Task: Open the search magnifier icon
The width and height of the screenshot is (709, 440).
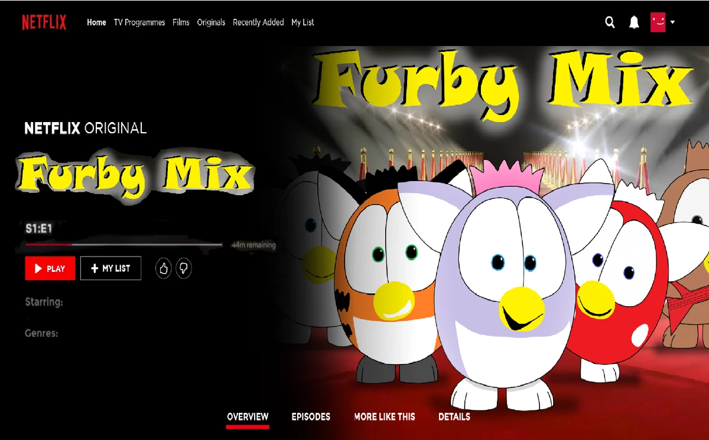Action: [x=610, y=22]
